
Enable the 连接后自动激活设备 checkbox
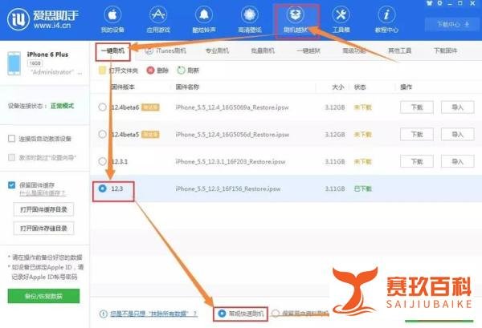pos(11,139)
